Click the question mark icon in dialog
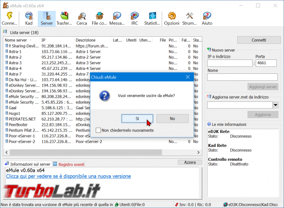The image size is (284, 208). (x=104, y=96)
